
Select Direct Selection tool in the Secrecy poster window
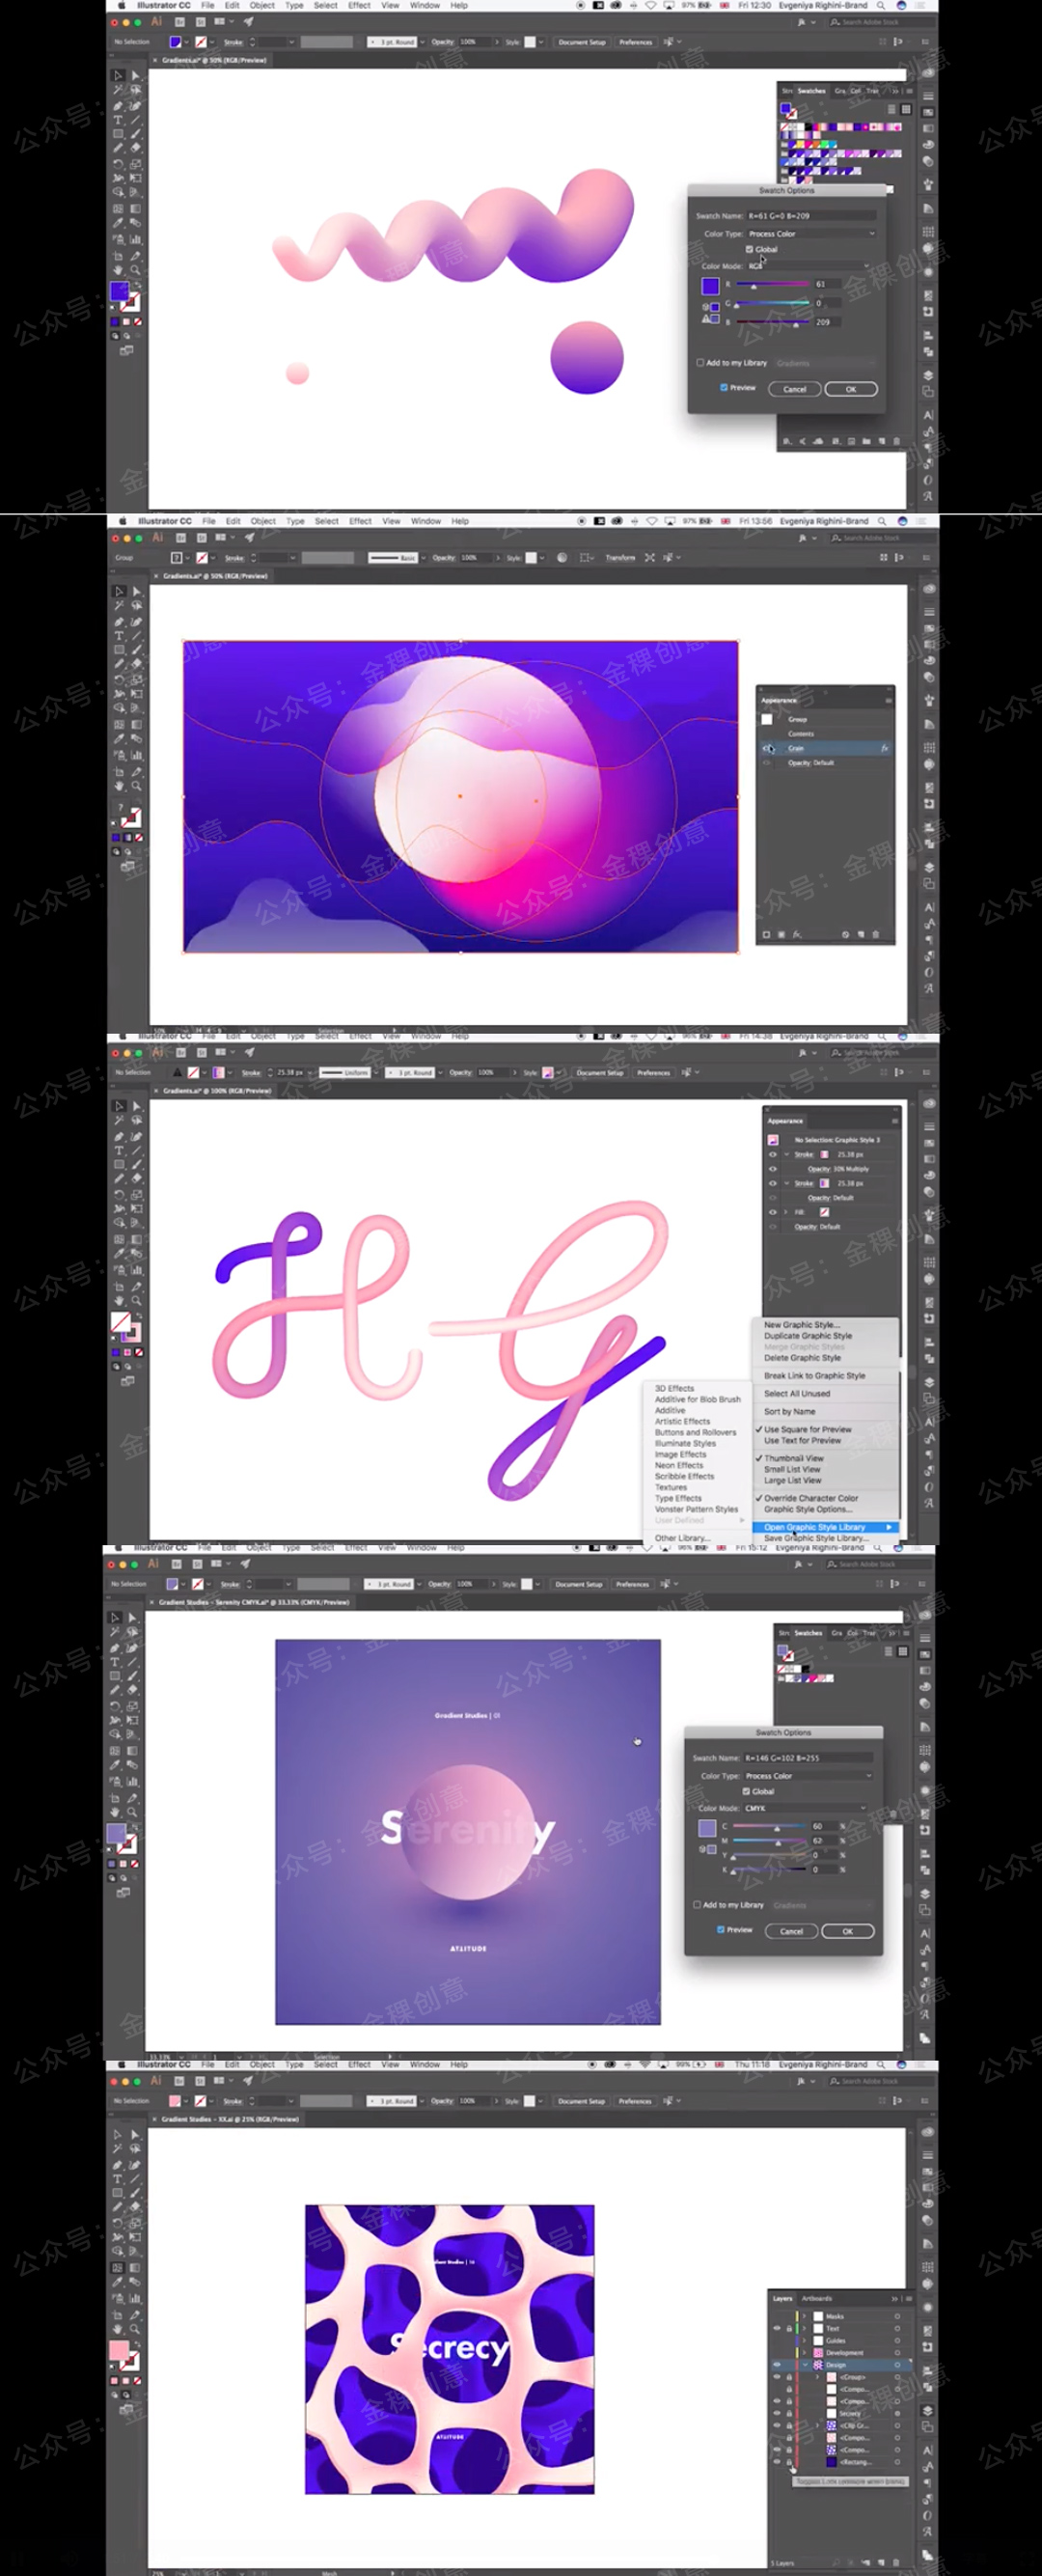(x=136, y=2134)
